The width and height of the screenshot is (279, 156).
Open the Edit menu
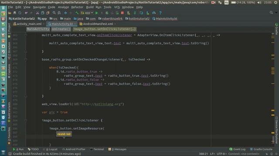click(18, 7)
